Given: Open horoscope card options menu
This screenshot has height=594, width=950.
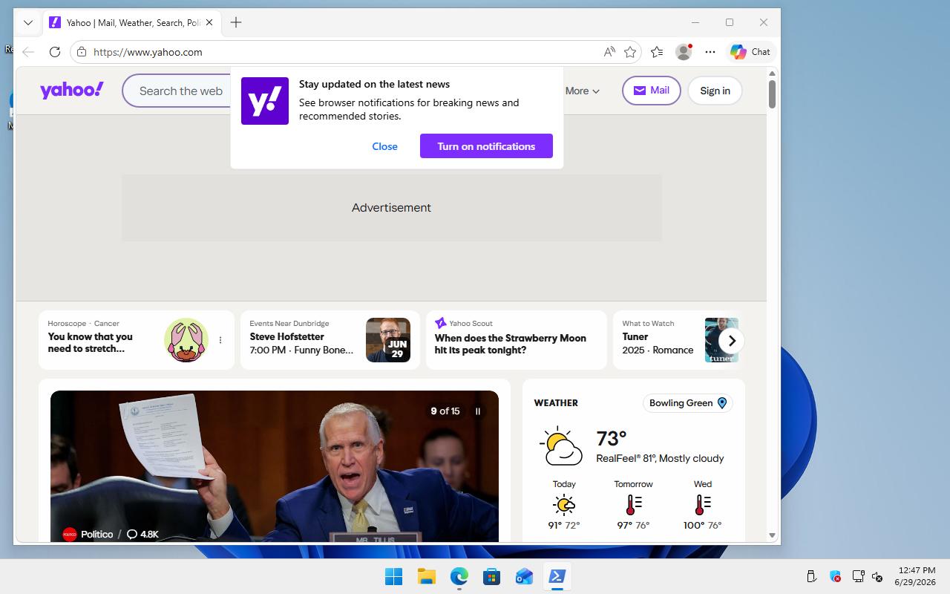Looking at the screenshot, I should pos(220,340).
